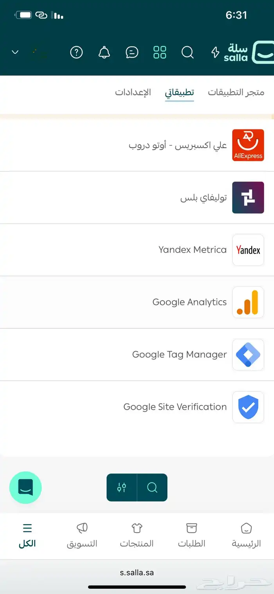The image size is (274, 594).
Task: Select the الإعدادات tab
Action: click(133, 93)
